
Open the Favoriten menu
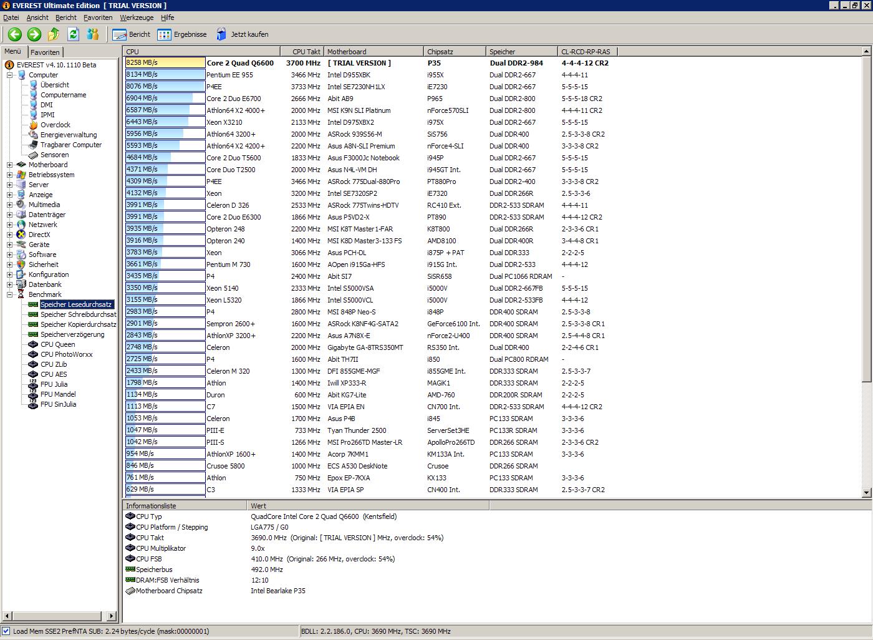tap(98, 17)
